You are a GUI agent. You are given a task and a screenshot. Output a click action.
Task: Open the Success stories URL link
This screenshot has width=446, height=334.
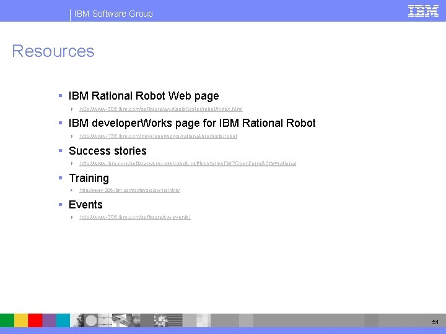point(188,163)
